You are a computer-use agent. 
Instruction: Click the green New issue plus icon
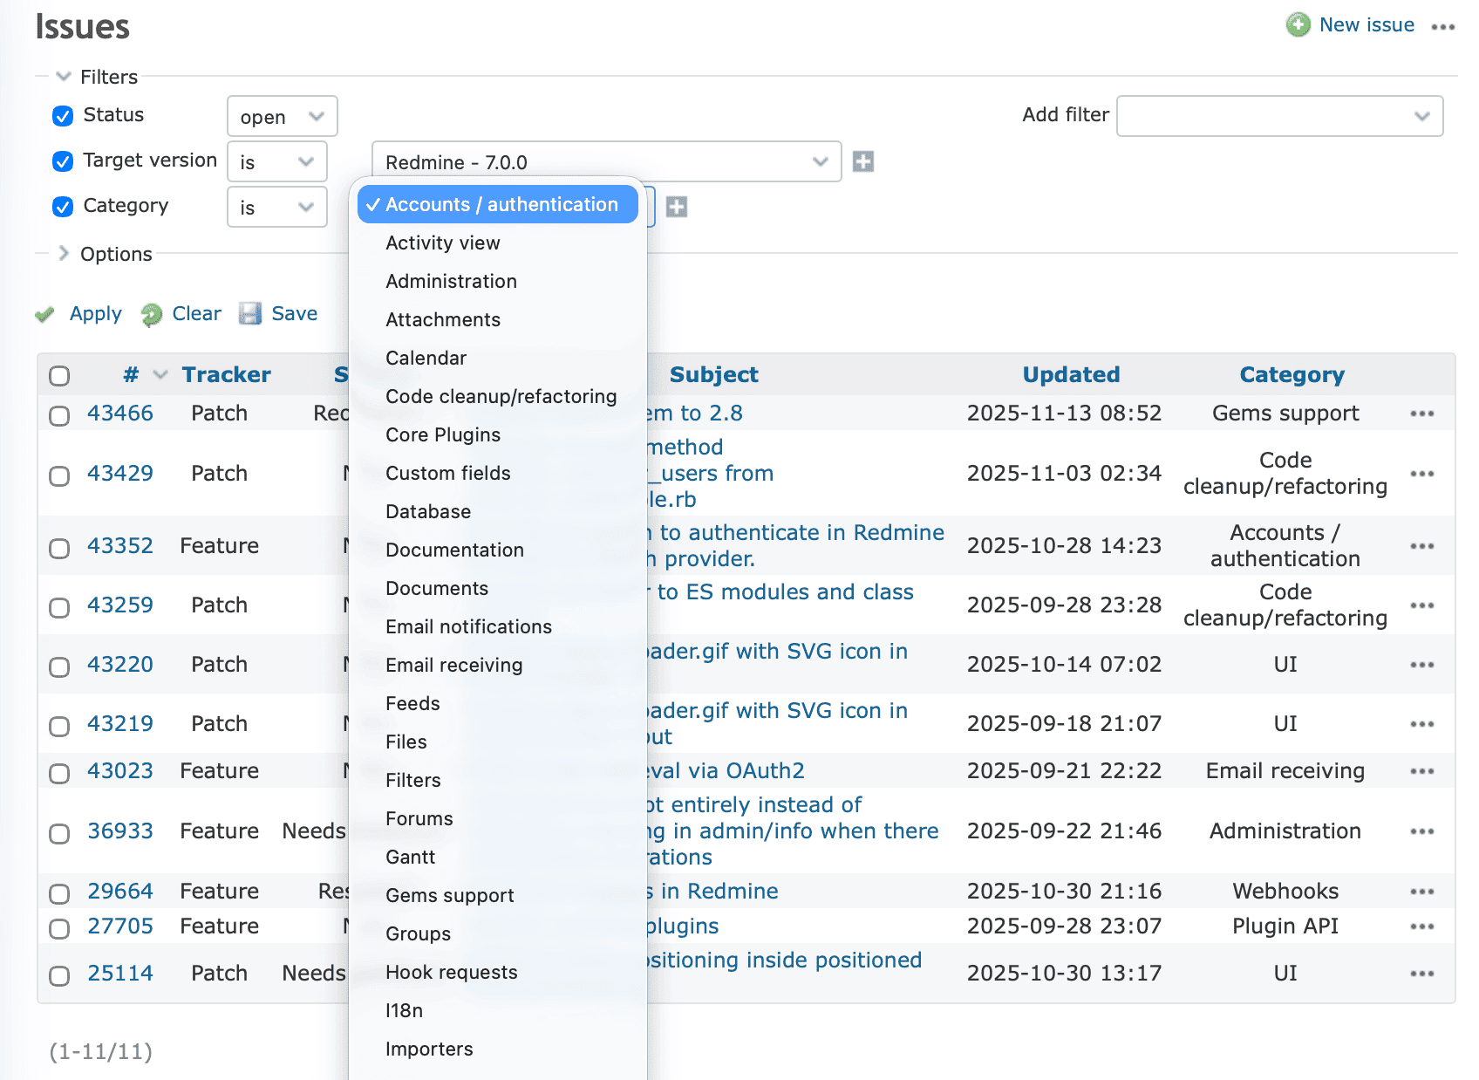pyautogui.click(x=1298, y=24)
